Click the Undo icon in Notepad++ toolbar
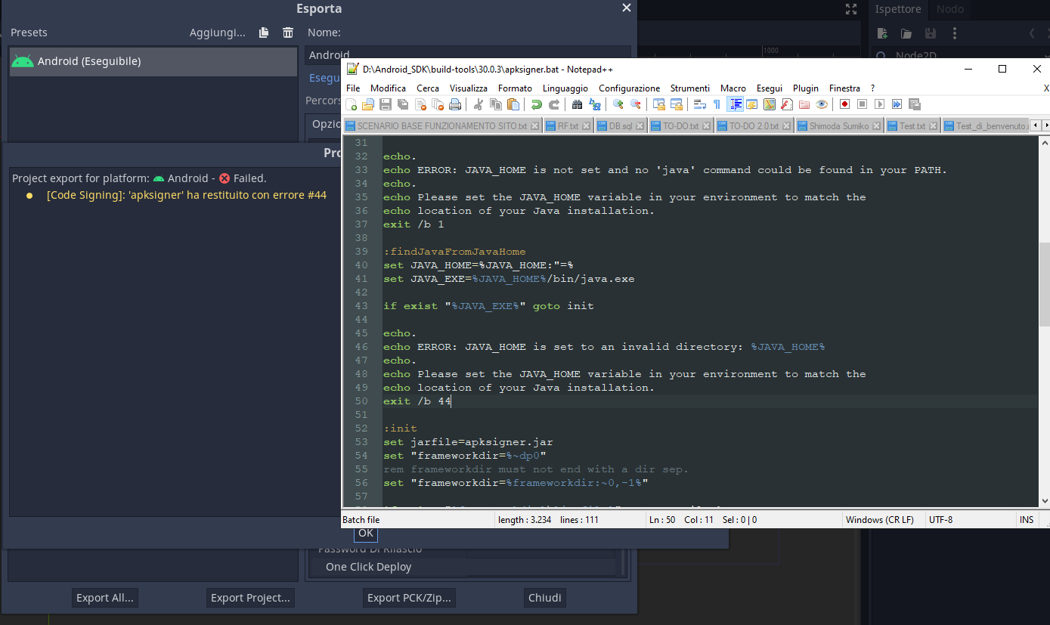The width and height of the screenshot is (1050, 625). coord(536,104)
